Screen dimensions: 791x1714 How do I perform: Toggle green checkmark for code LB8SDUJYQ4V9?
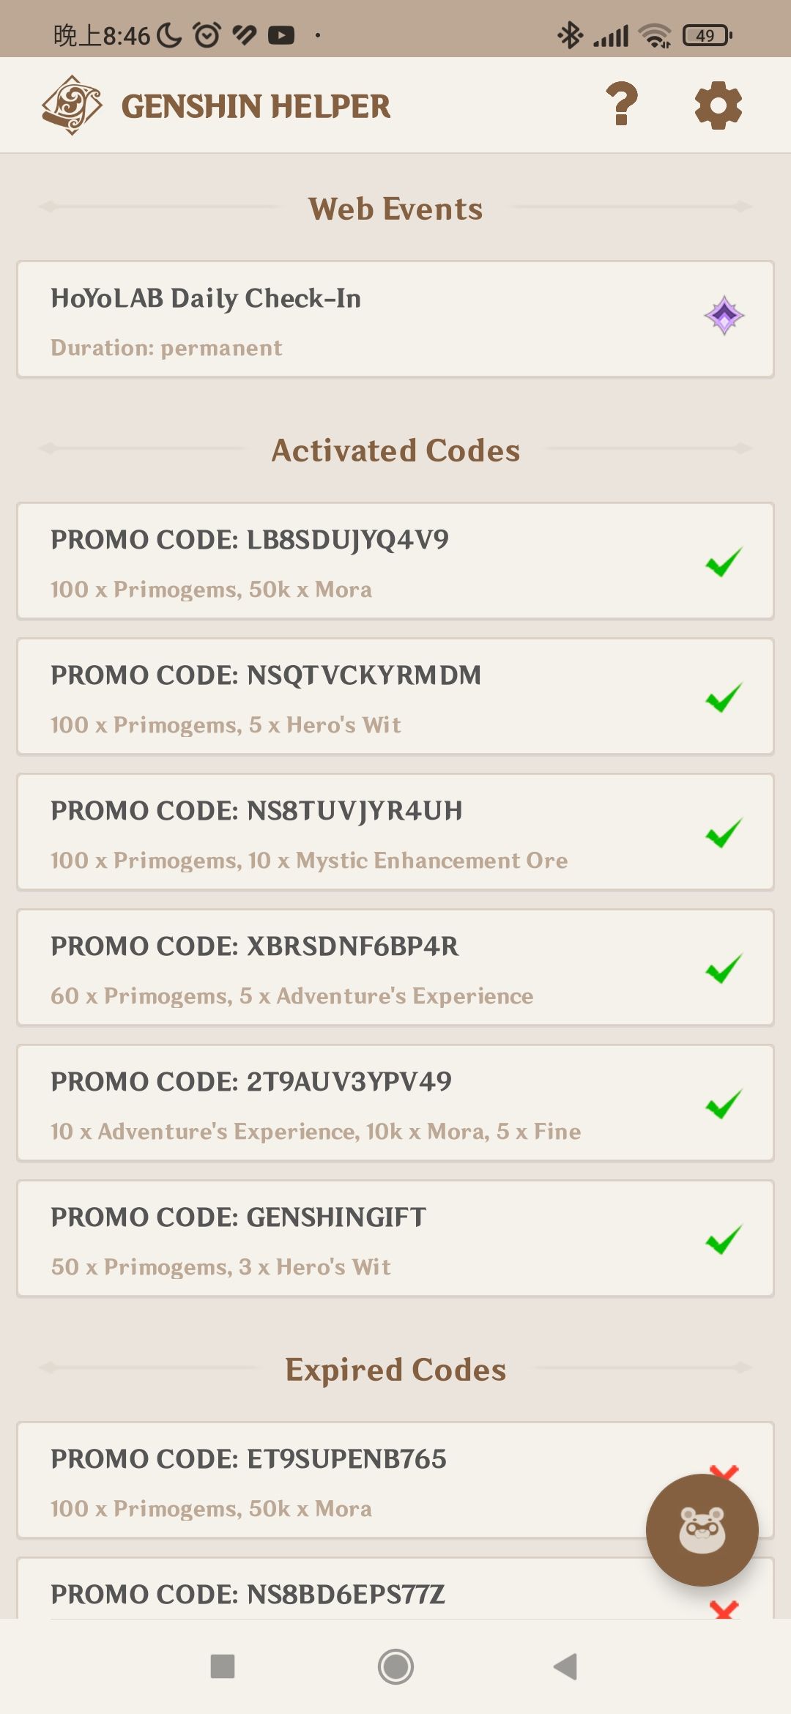(x=724, y=562)
